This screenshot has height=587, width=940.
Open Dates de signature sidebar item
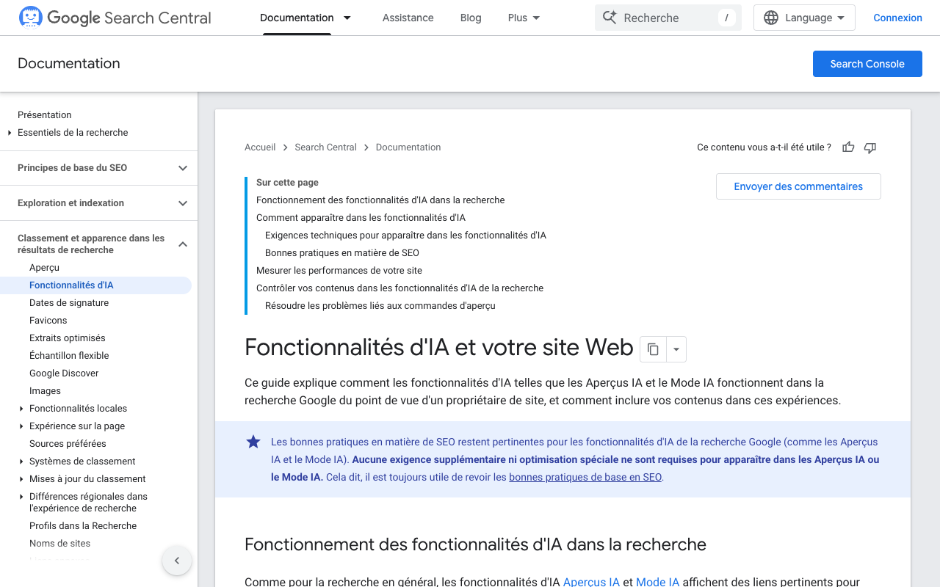click(x=69, y=303)
